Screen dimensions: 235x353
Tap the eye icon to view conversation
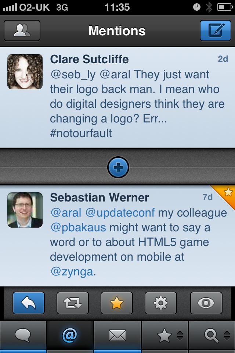point(206,303)
